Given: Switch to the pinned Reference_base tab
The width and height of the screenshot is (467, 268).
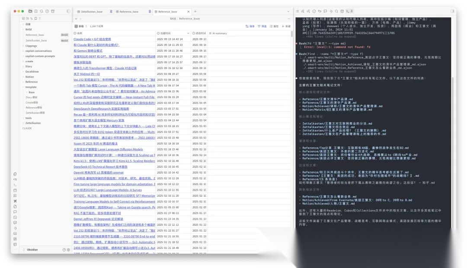Looking at the screenshot, I should point(129,12).
